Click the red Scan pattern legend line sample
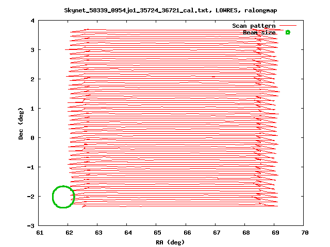This screenshot has width=330, height=247. 288,26
